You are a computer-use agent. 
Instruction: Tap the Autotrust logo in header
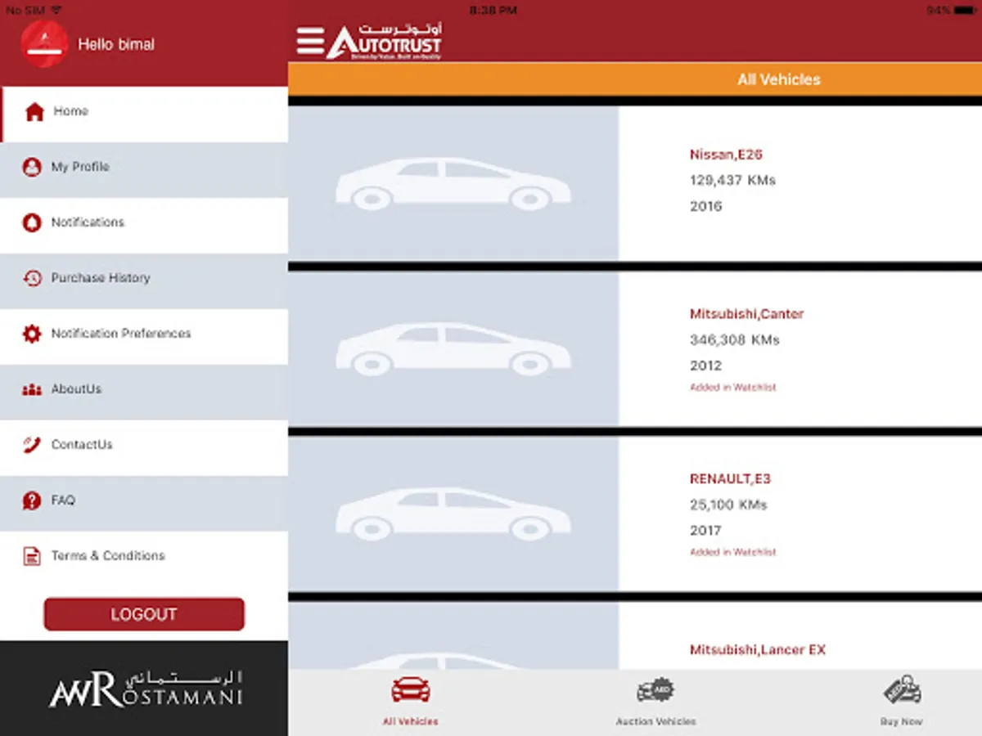pos(385,41)
